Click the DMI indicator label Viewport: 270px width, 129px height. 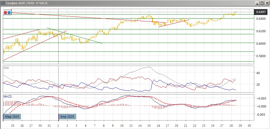6,68
